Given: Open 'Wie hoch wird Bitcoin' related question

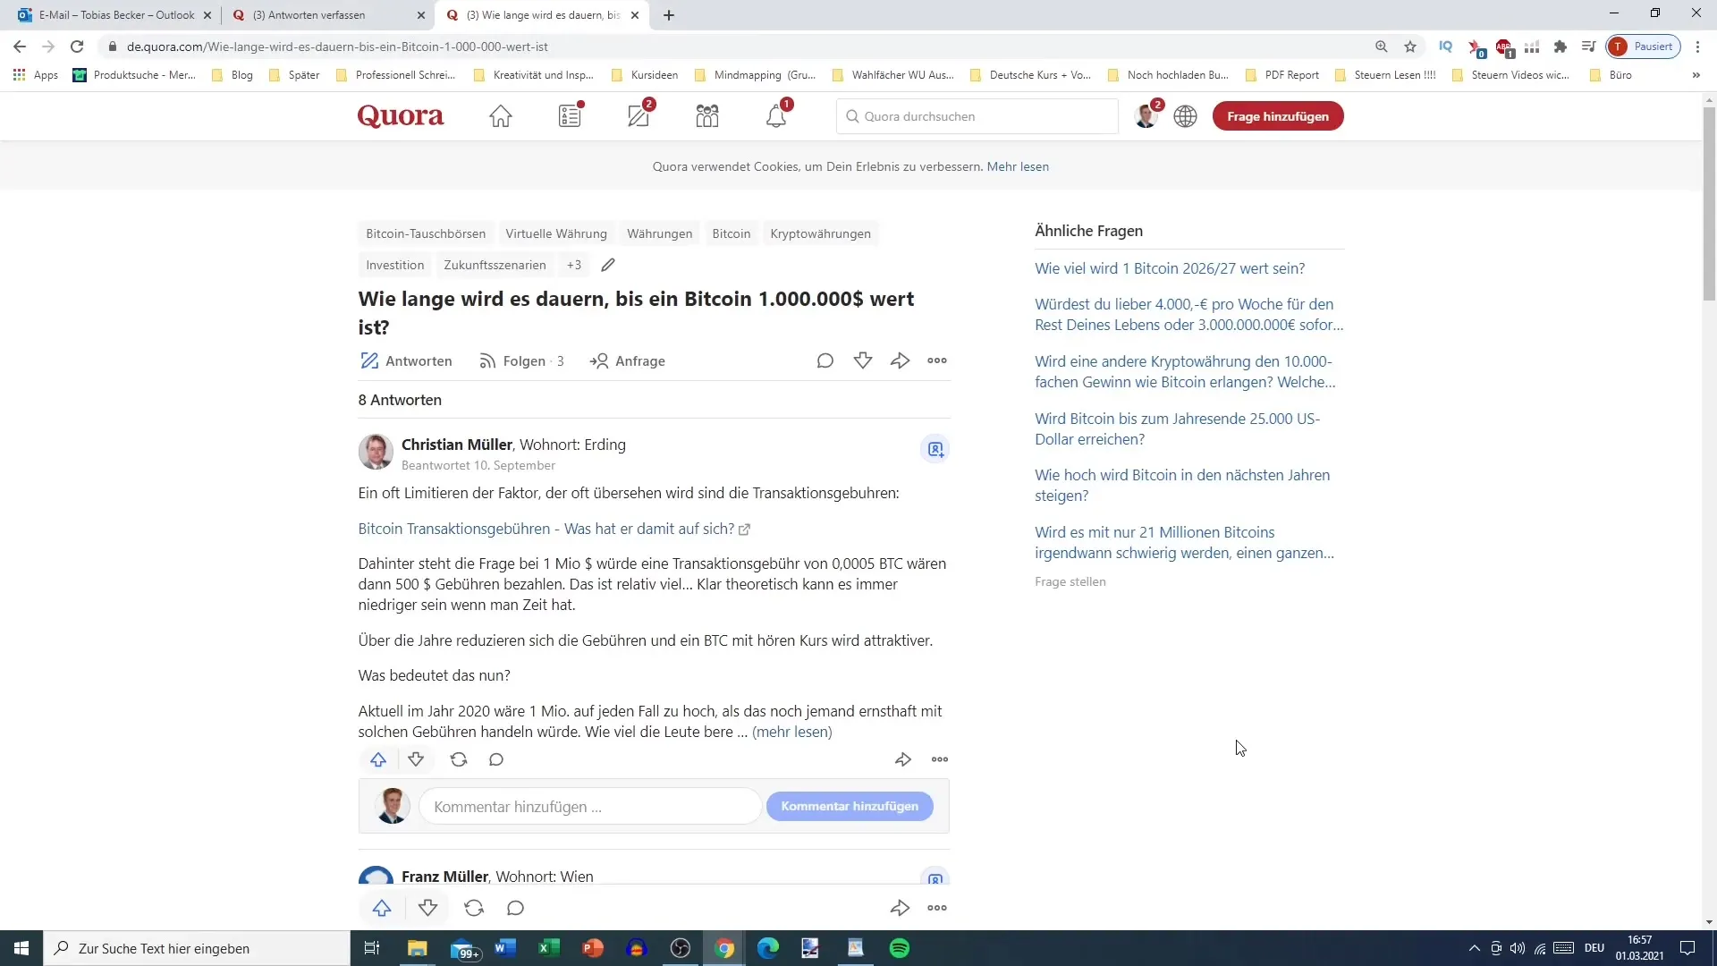Looking at the screenshot, I should tap(1182, 485).
